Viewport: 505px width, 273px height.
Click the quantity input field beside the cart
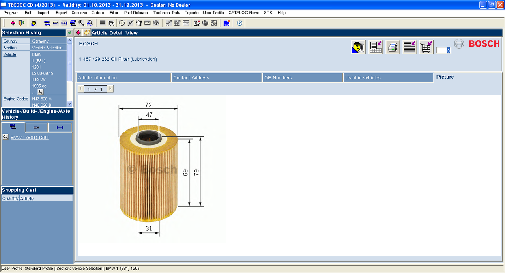443,50
